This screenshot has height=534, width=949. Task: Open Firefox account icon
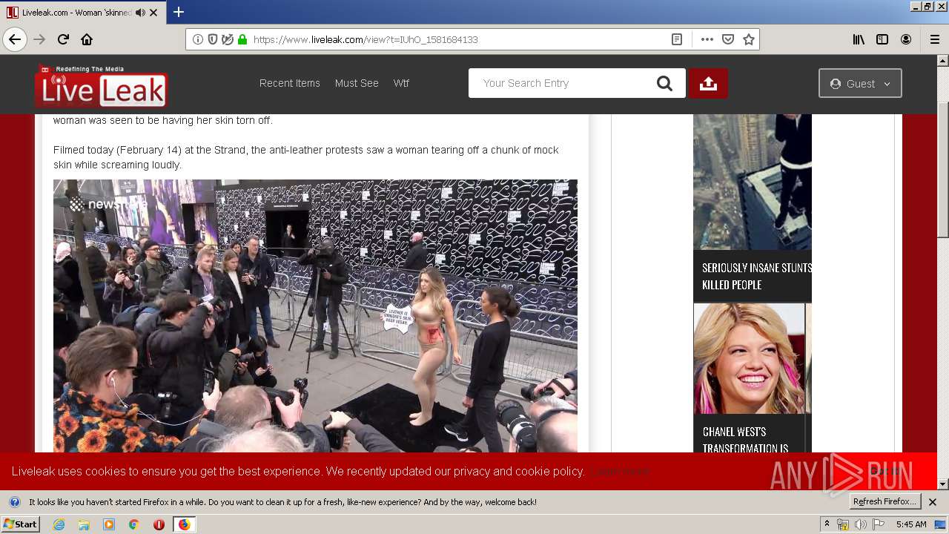tap(906, 39)
